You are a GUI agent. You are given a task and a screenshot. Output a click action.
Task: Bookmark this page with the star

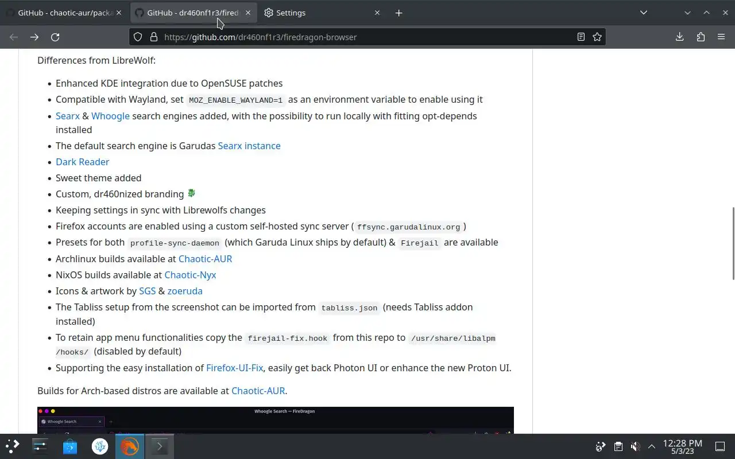pyautogui.click(x=597, y=37)
